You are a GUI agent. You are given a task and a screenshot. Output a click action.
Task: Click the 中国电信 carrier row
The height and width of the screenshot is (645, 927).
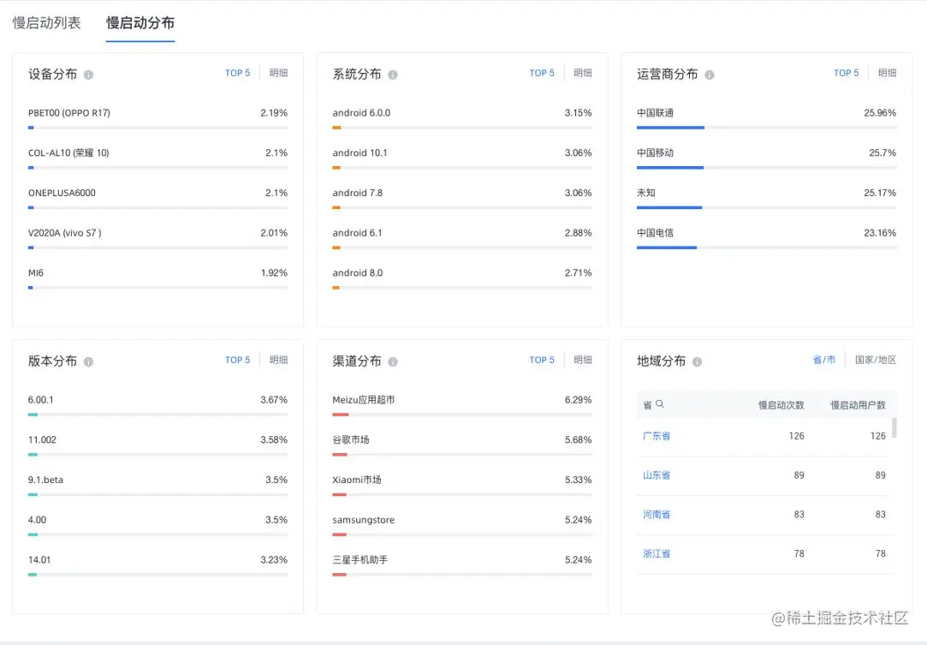(x=767, y=238)
